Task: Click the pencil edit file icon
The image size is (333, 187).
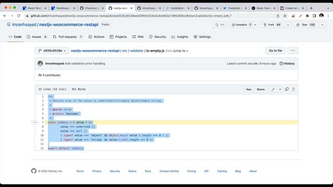Action: click(x=273, y=89)
